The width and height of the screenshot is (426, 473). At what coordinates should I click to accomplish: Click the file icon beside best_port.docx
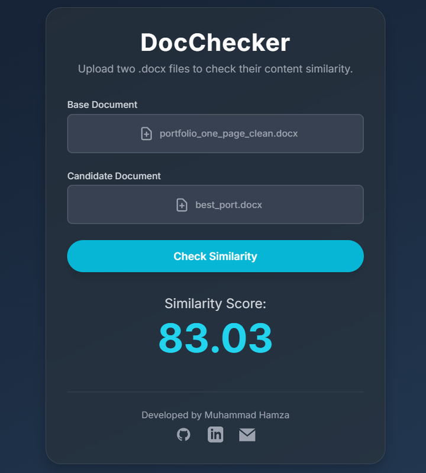click(x=182, y=205)
